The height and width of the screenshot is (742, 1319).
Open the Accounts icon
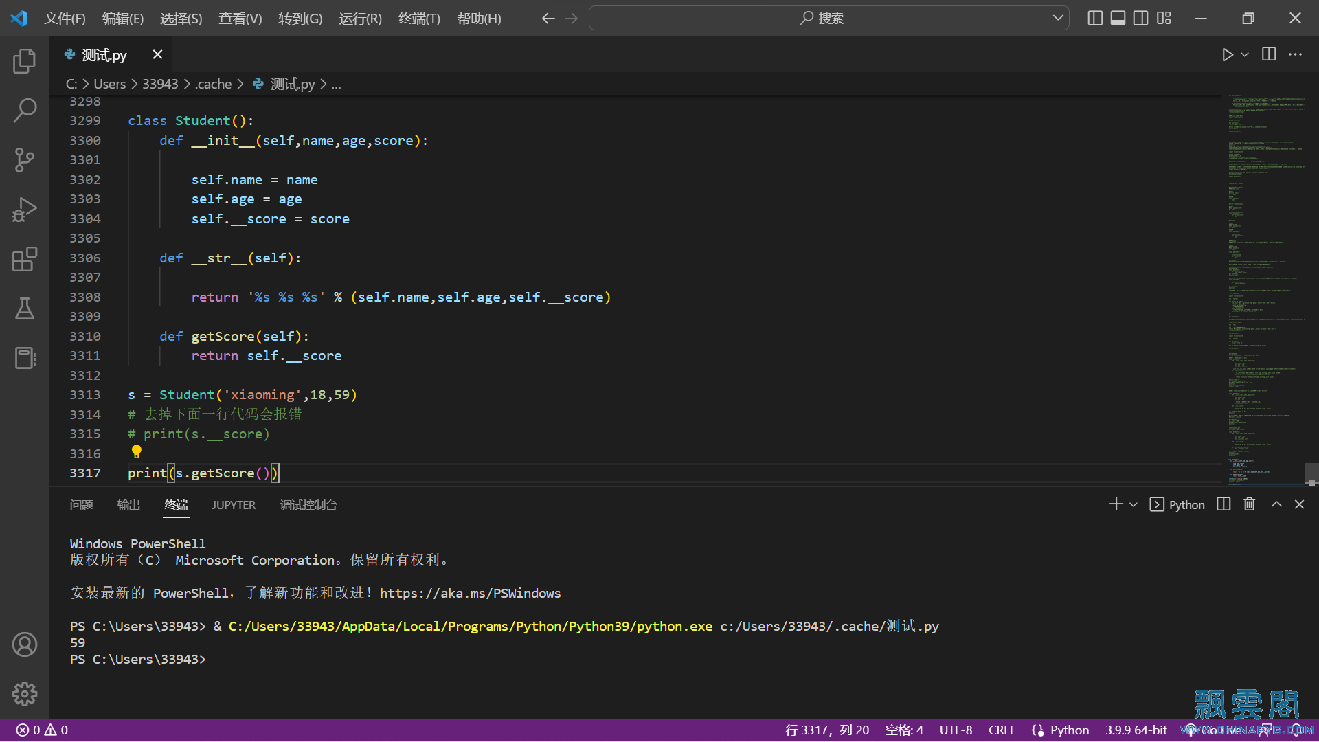tap(25, 644)
